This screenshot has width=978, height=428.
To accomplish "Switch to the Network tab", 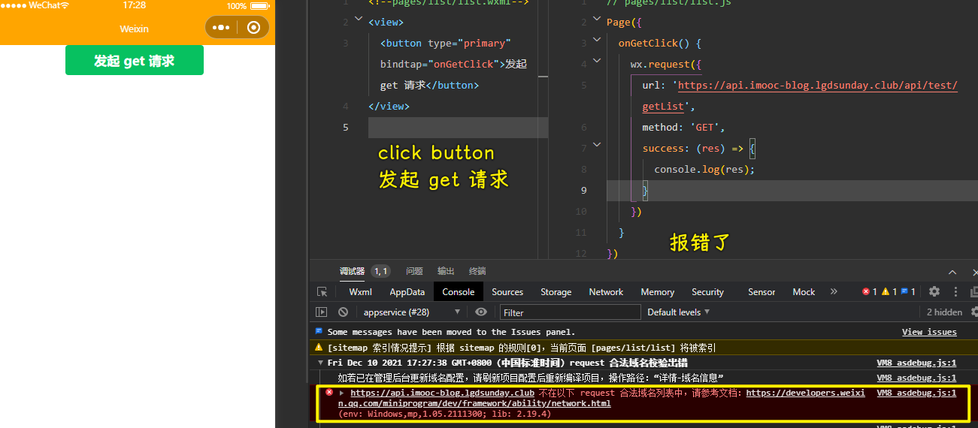I will tap(606, 292).
